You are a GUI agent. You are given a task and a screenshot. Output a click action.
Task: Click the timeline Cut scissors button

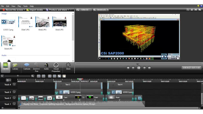[50, 76]
